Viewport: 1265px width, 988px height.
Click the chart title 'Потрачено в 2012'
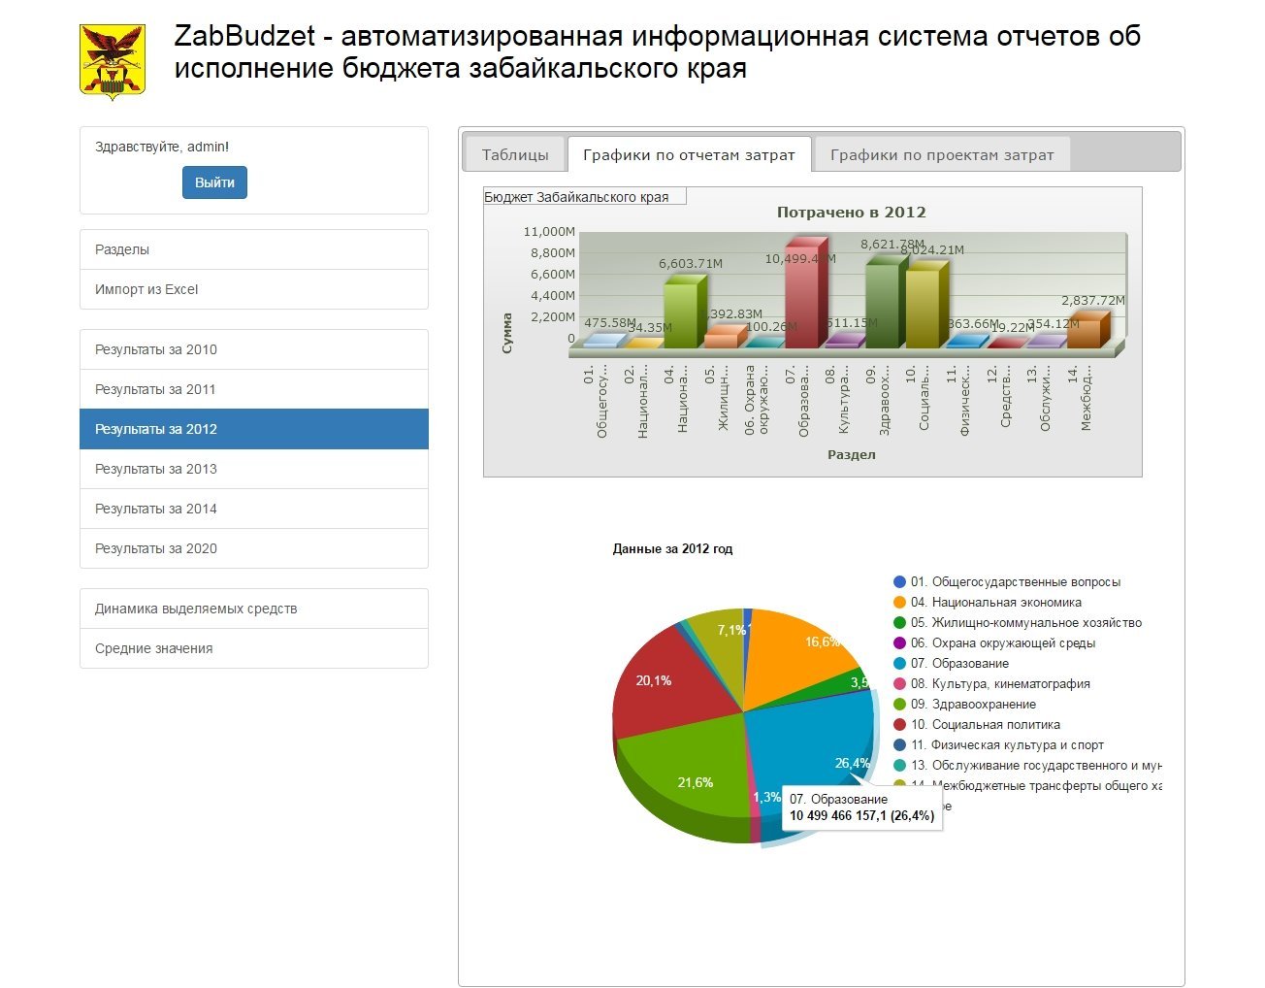[852, 213]
